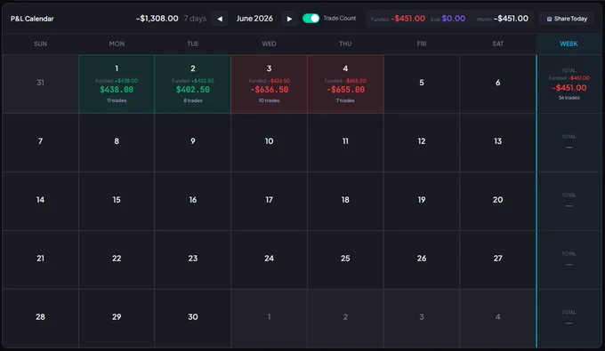Select day 12 in the calendar
This screenshot has width=605, height=351.
point(422,141)
